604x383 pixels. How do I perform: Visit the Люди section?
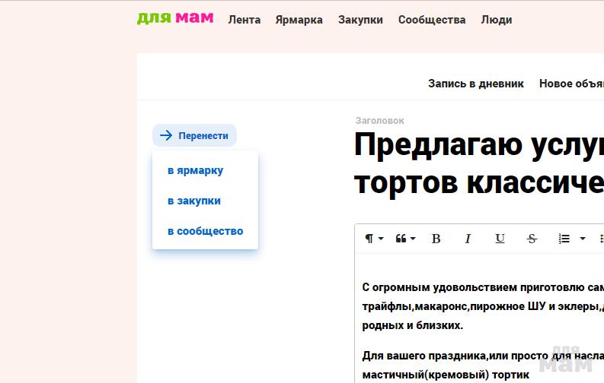click(x=497, y=20)
